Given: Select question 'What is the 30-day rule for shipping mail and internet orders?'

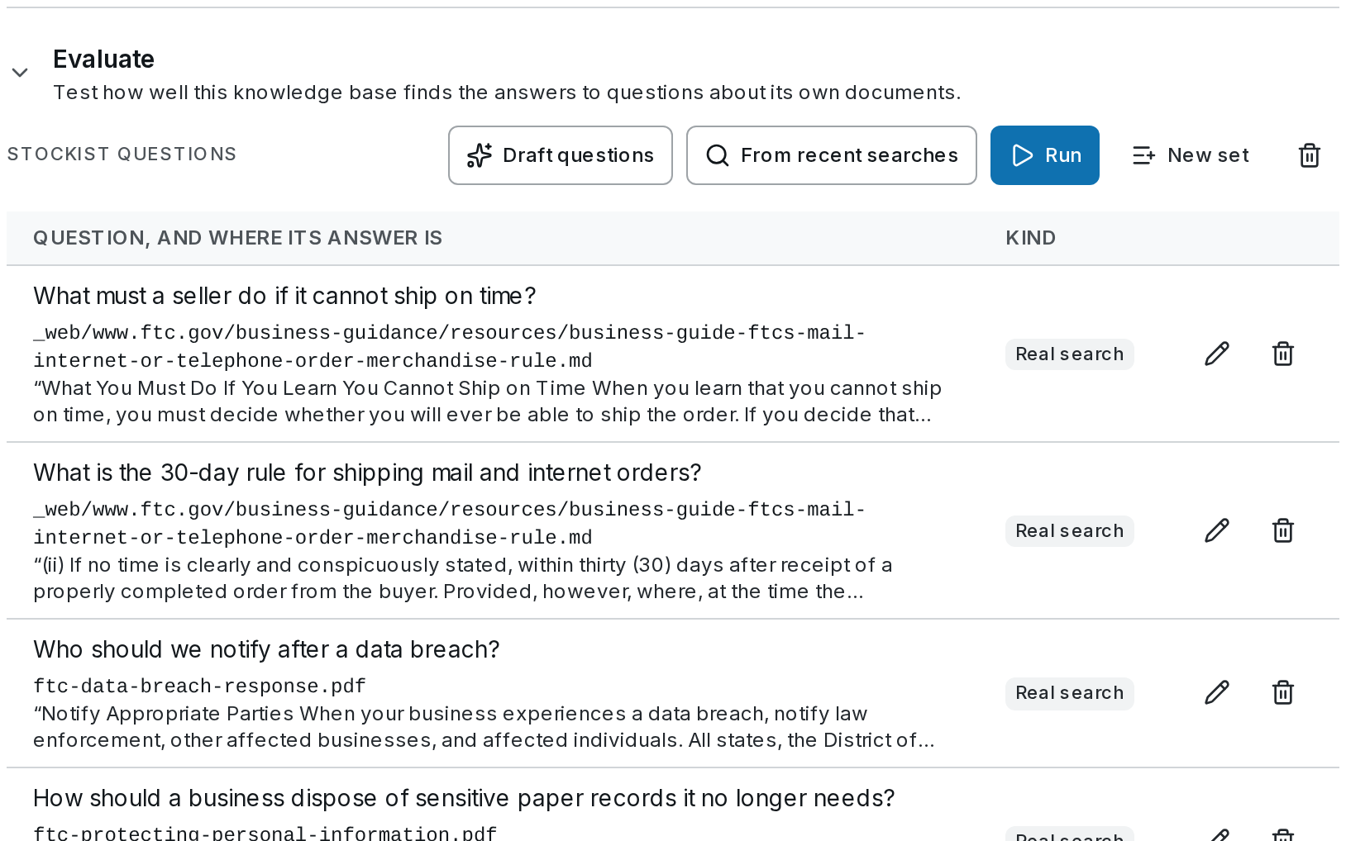Looking at the screenshot, I should point(367,473).
